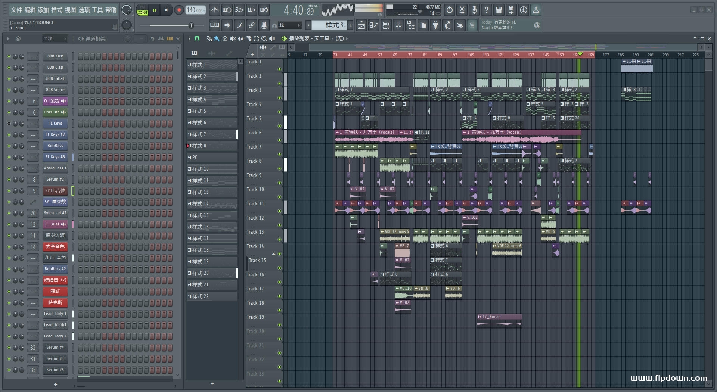Image resolution: width=717 pixels, height=392 pixels.
Task: Switch PAT/SONG playback mode
Action: click(142, 10)
